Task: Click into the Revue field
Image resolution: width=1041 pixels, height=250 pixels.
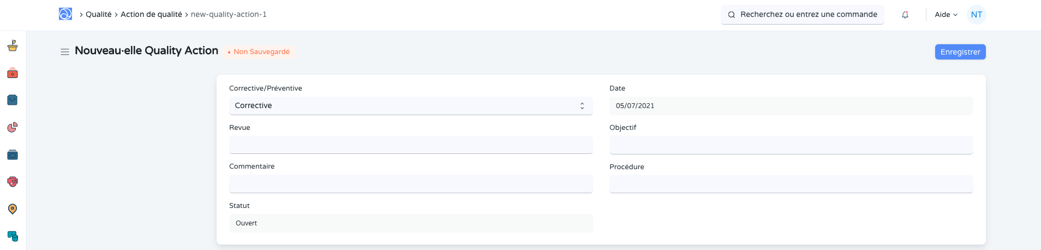Action: (410, 145)
